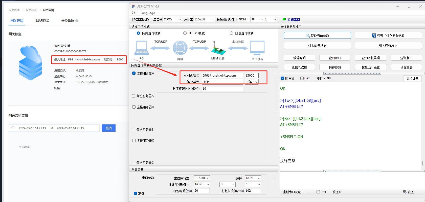Screen dimensions: 425x202
Task: Click the green indicator beside 关闭串口
Action: coord(284,19)
